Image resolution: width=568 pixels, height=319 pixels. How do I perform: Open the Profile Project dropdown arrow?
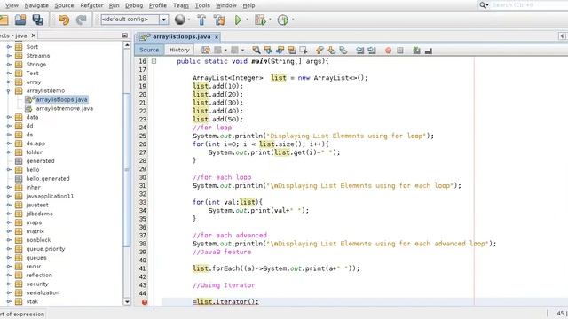coord(293,19)
